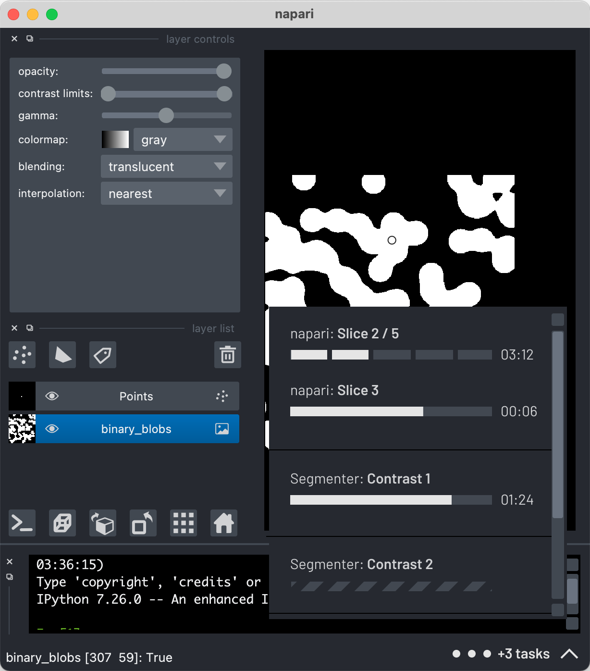Collapse the progress tasks popup chevron
The width and height of the screenshot is (590, 671).
point(569,654)
